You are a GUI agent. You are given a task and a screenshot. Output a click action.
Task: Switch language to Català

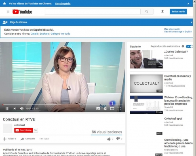(x=34, y=34)
